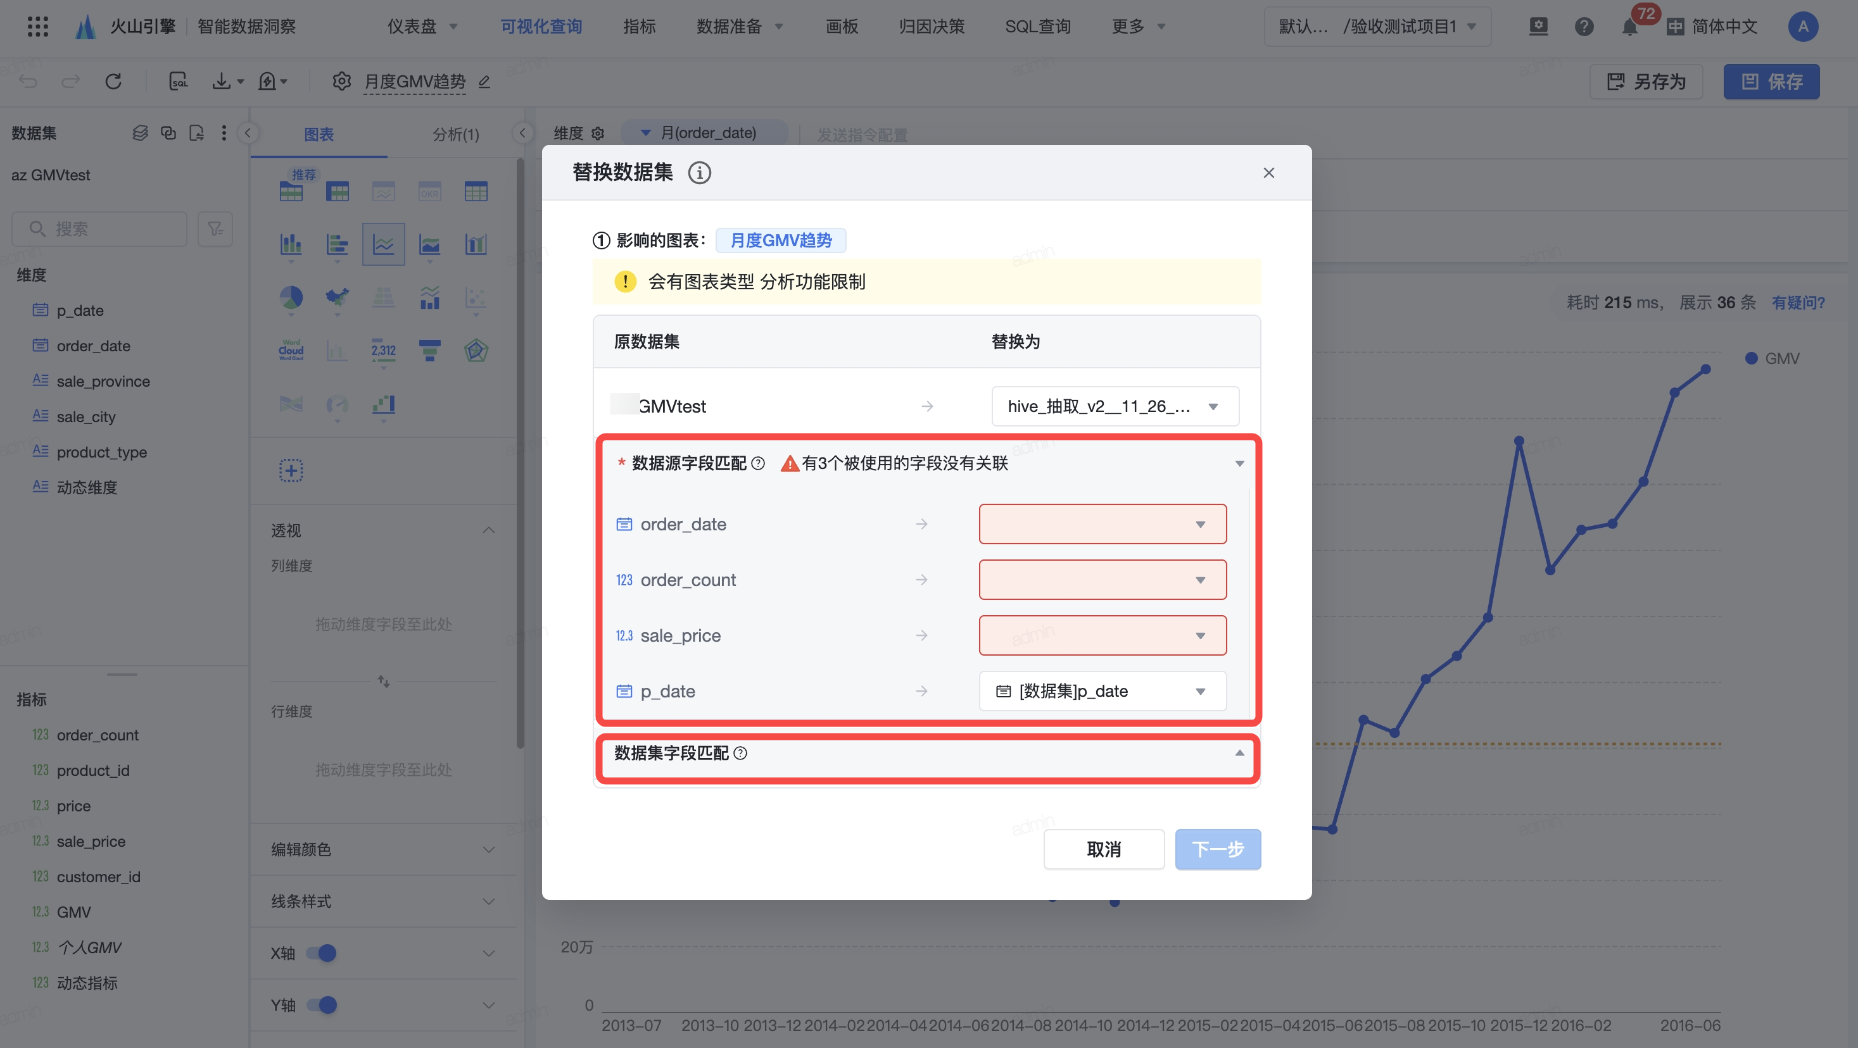Open the SQL查询 menu item
This screenshot has width=1858, height=1048.
click(1037, 27)
